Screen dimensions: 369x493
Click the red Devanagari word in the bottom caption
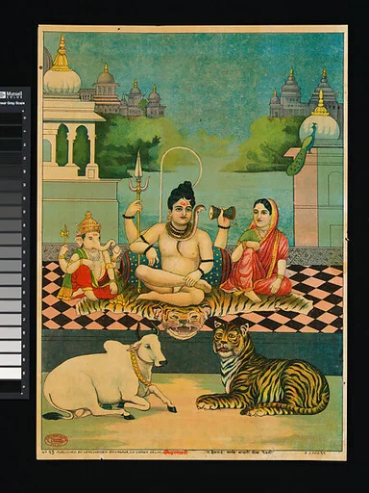tap(176, 453)
